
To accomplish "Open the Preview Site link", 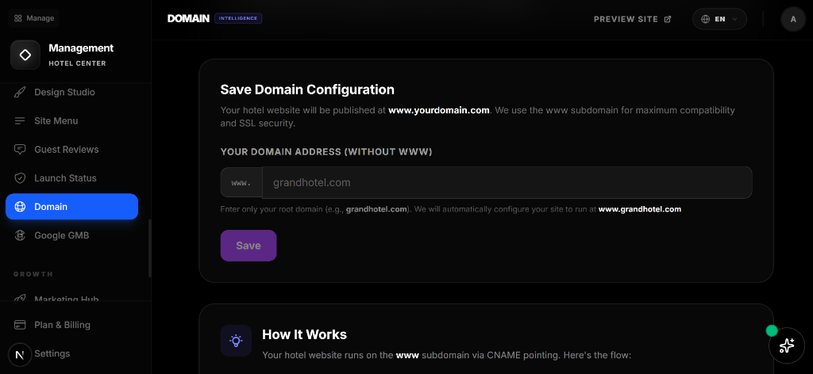I will pos(632,19).
